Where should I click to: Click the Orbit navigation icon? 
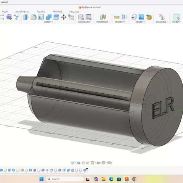[x=72, y=163]
